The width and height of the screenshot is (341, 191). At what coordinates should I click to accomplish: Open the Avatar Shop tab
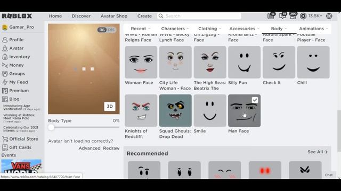pyautogui.click(x=114, y=16)
